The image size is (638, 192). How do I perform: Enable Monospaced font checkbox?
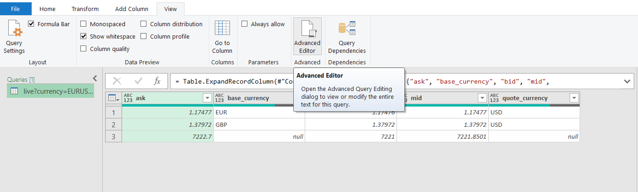[84, 24]
